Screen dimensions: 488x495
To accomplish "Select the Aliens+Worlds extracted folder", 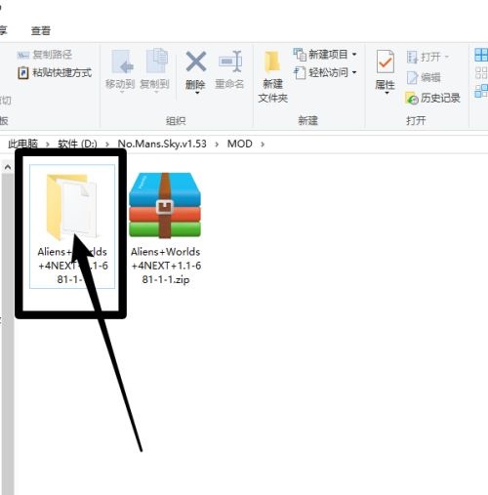I will (72, 227).
